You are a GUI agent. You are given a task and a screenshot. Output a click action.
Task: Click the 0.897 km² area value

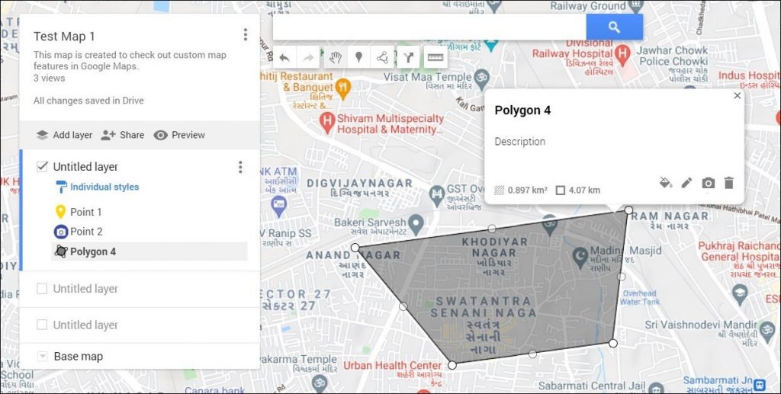coord(528,190)
